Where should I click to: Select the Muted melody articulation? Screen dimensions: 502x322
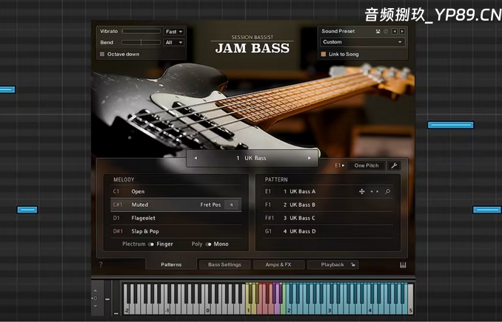(175, 205)
